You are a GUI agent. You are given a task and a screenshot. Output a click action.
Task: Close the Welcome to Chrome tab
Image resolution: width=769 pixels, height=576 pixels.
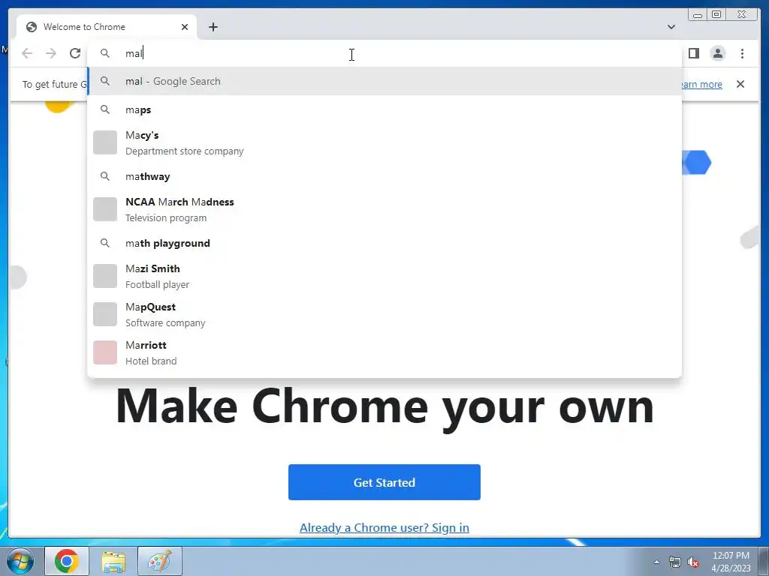(185, 27)
